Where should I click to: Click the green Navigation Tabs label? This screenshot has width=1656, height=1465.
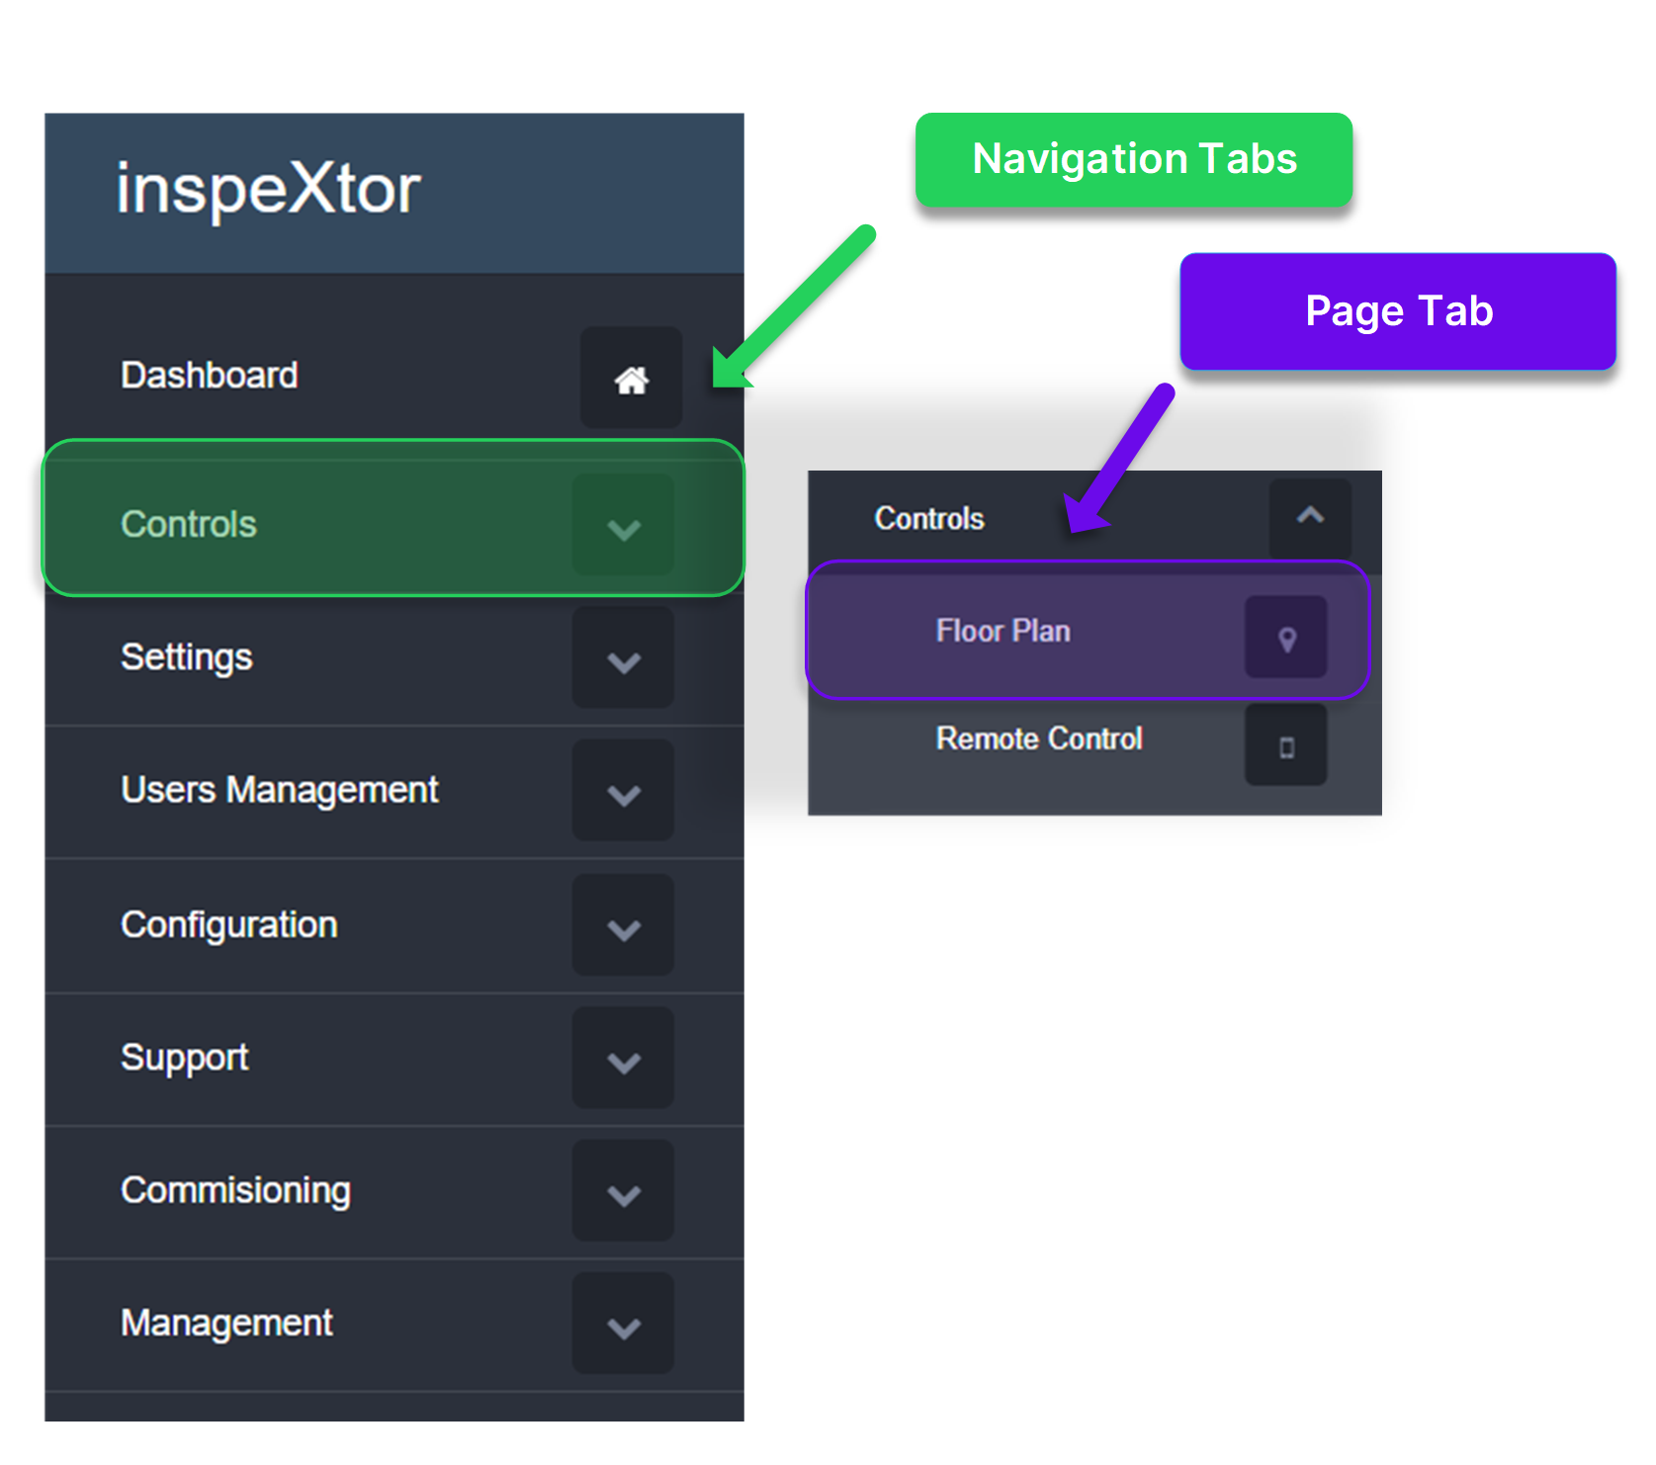[x=1133, y=160]
